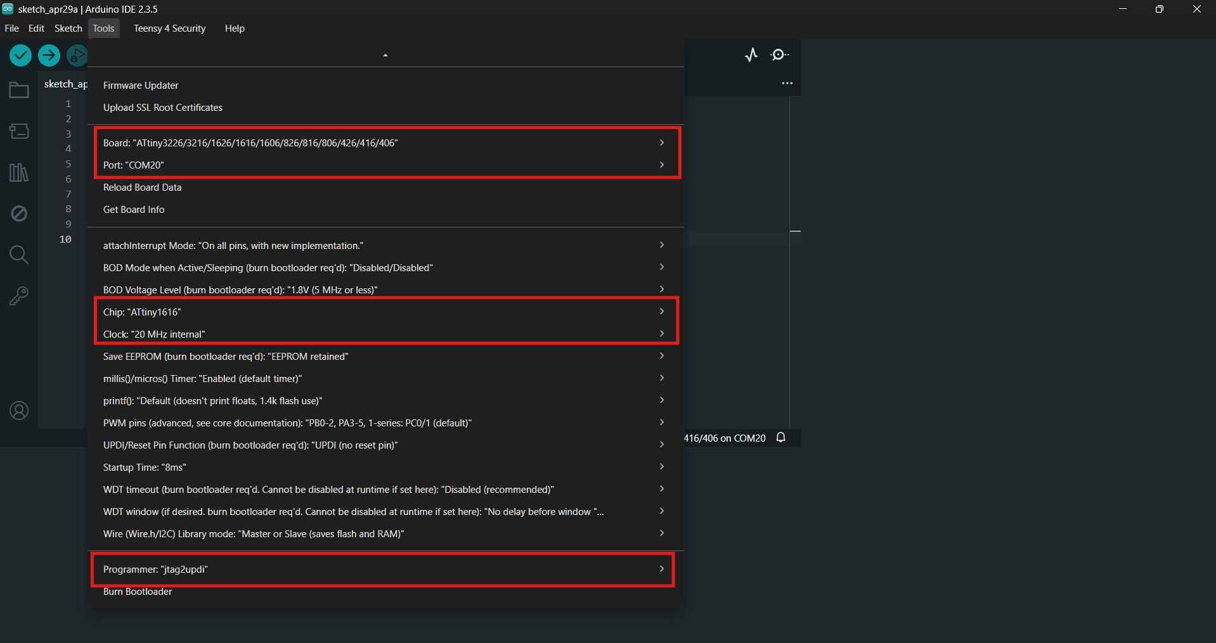The height and width of the screenshot is (643, 1216).
Task: Click the Verify sketch checkmark button
Action: (21, 55)
